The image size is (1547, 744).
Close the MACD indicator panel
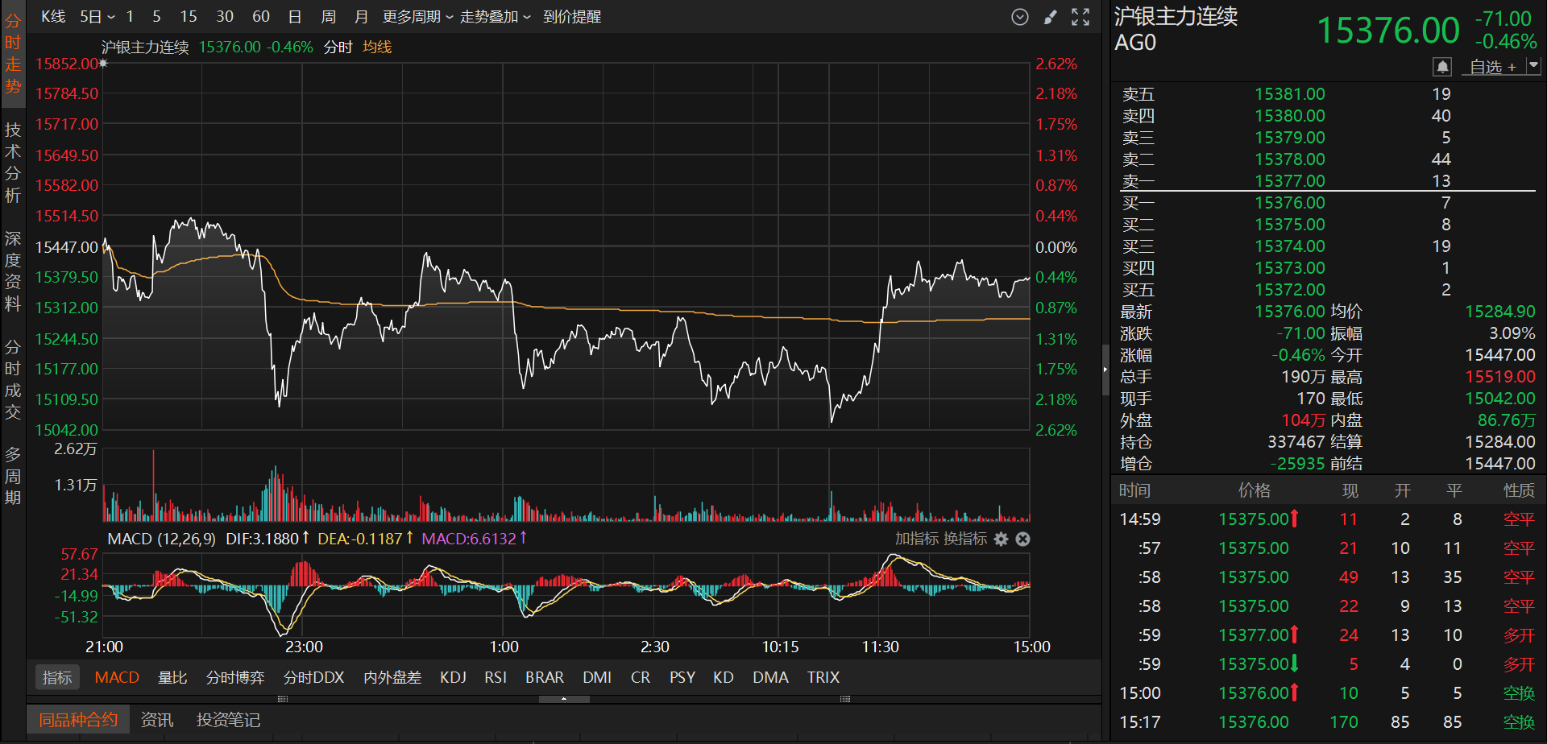tap(1022, 539)
